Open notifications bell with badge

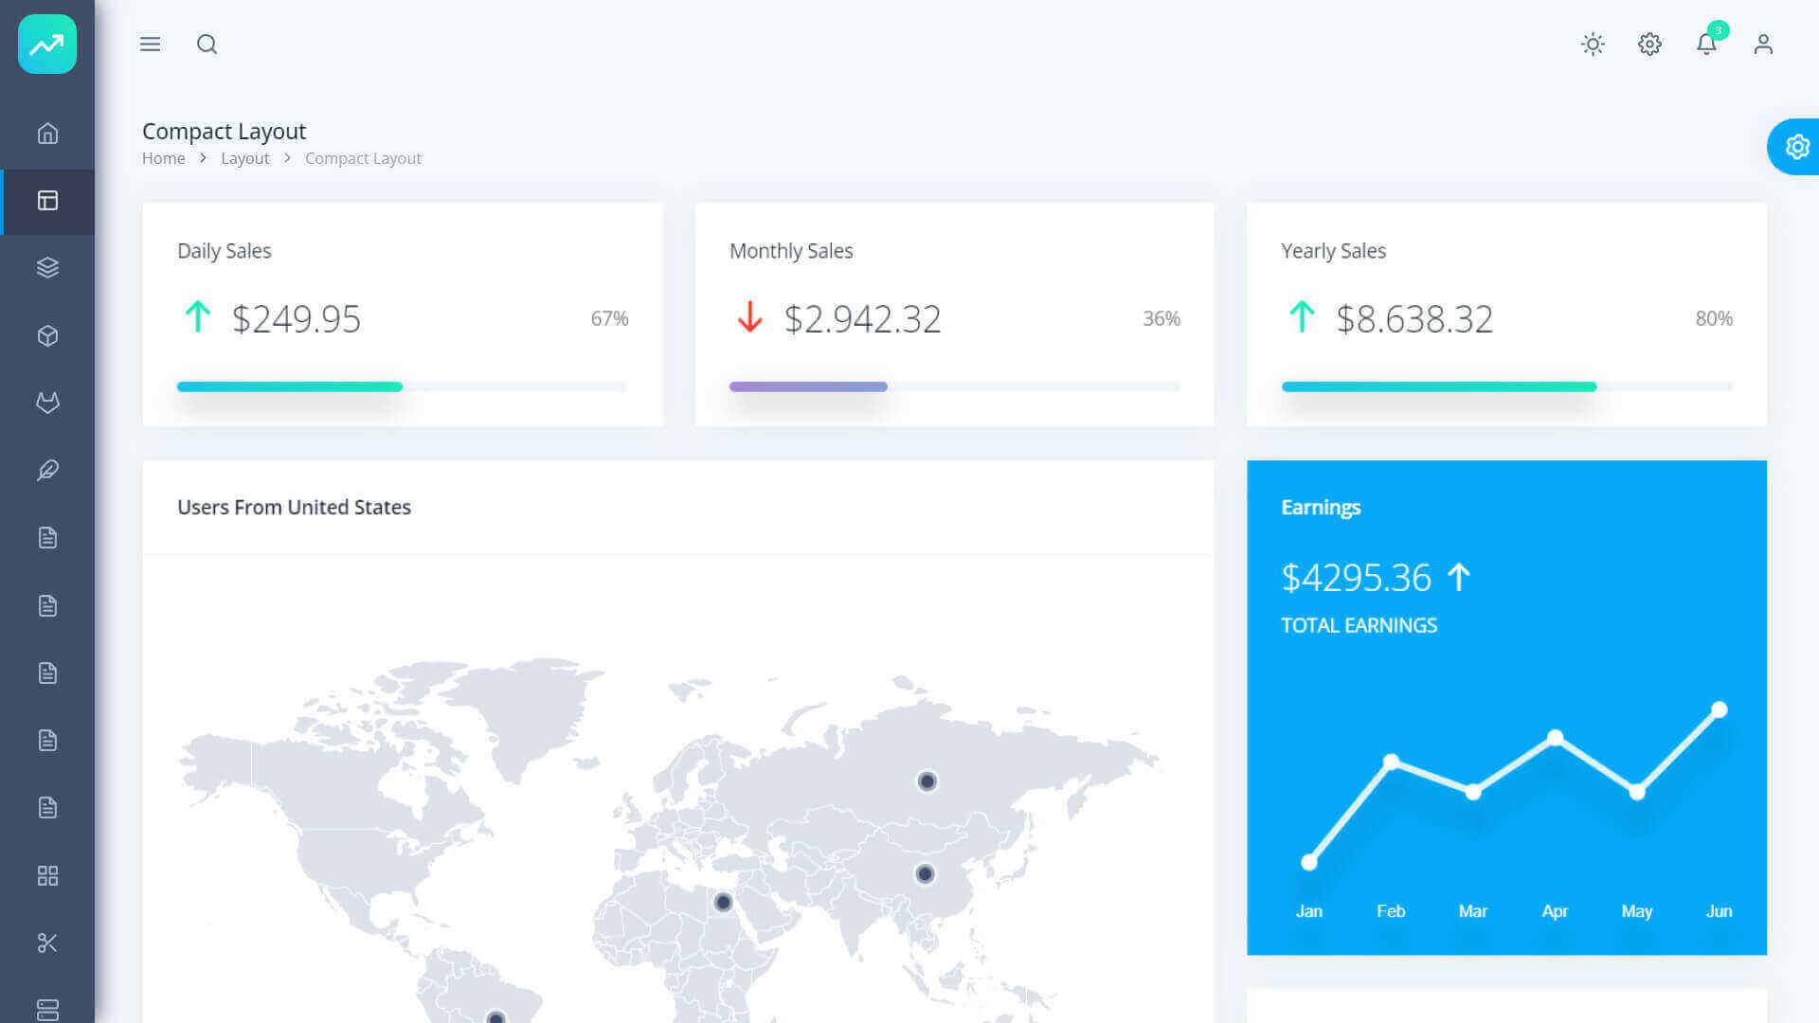pyautogui.click(x=1706, y=44)
